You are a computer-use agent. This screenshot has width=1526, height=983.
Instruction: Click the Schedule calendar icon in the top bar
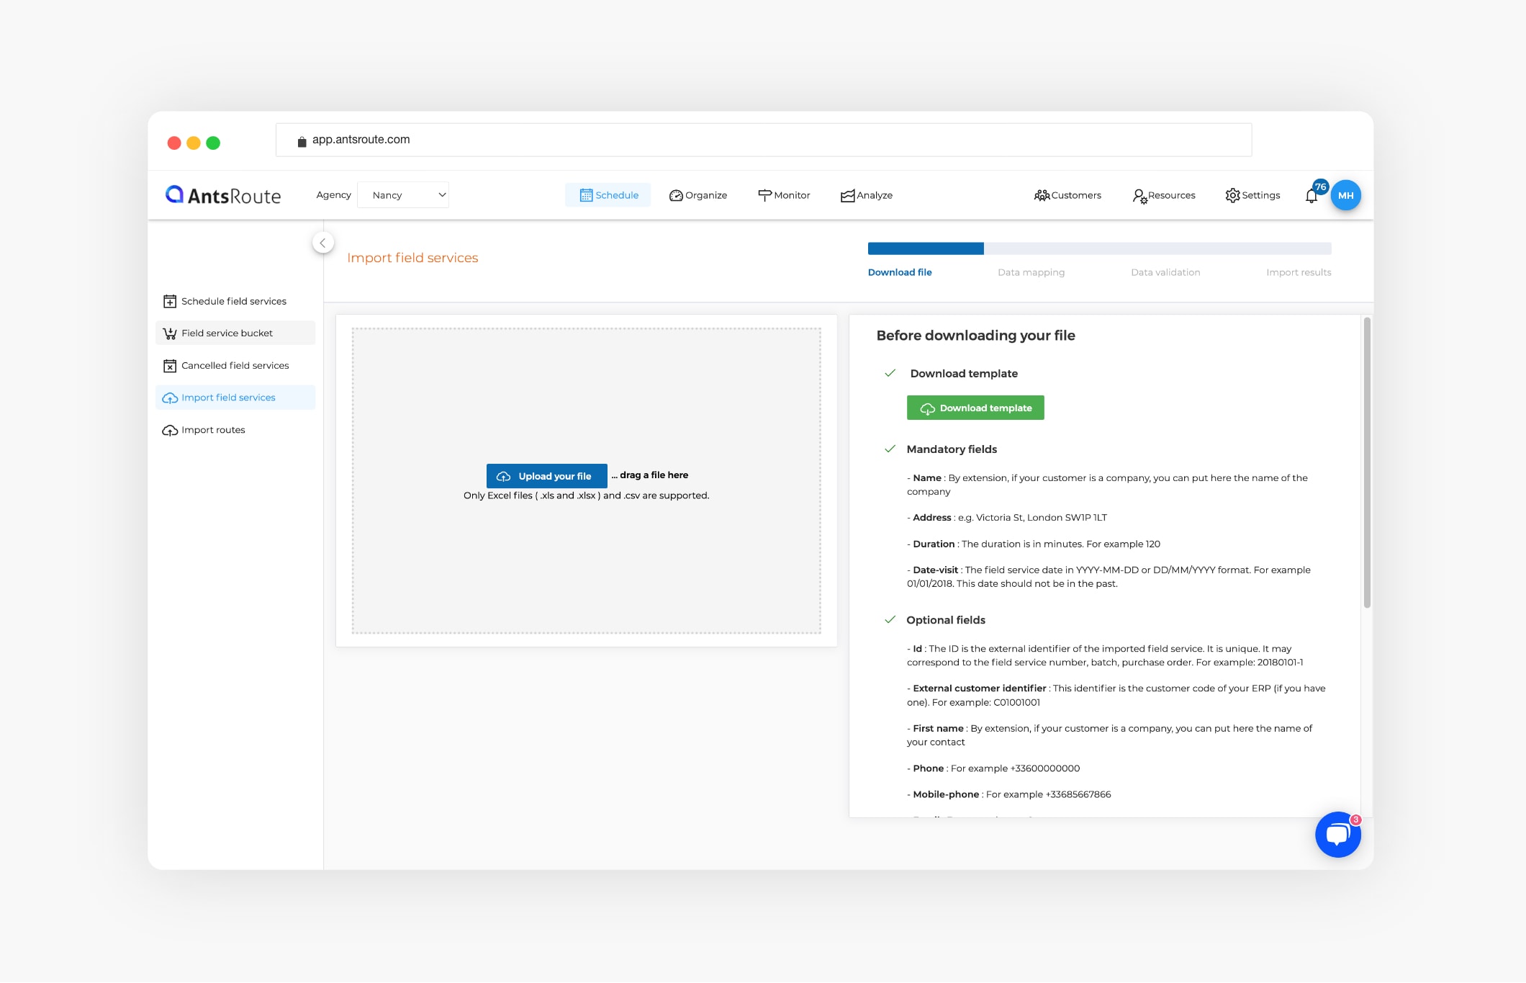click(586, 195)
